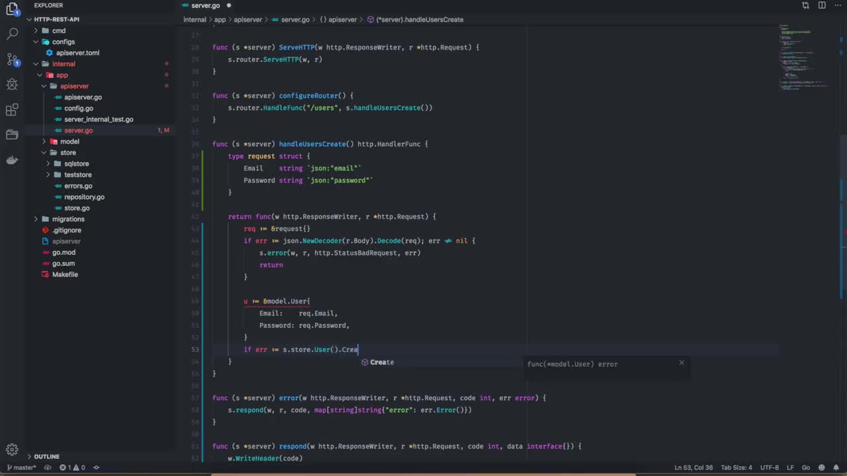Select the server.go editor tab
Screen dimensions: 847x476
coord(207,5)
